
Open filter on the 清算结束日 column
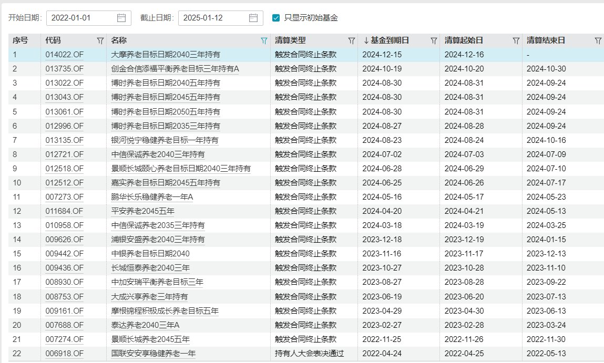[598, 40]
